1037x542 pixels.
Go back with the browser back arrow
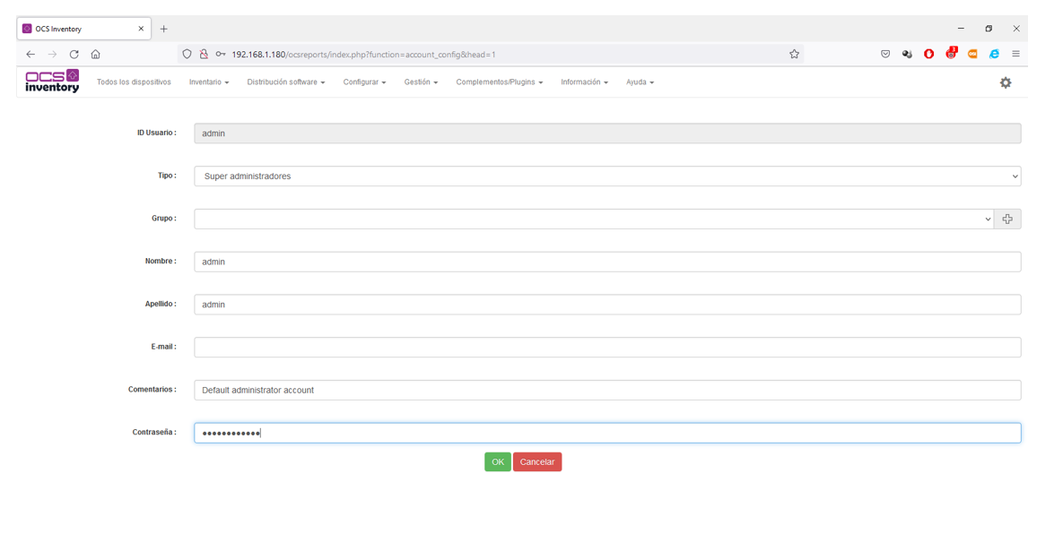point(30,54)
